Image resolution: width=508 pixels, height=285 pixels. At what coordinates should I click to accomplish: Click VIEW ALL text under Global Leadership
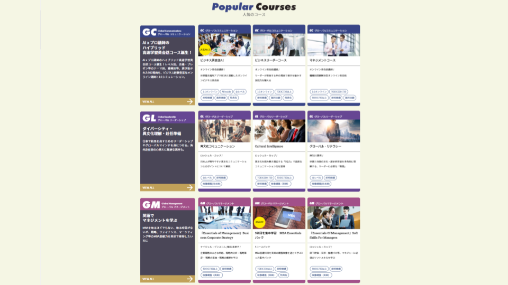click(148, 187)
